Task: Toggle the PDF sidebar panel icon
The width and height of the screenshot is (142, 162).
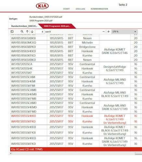Action: pos(12,31)
